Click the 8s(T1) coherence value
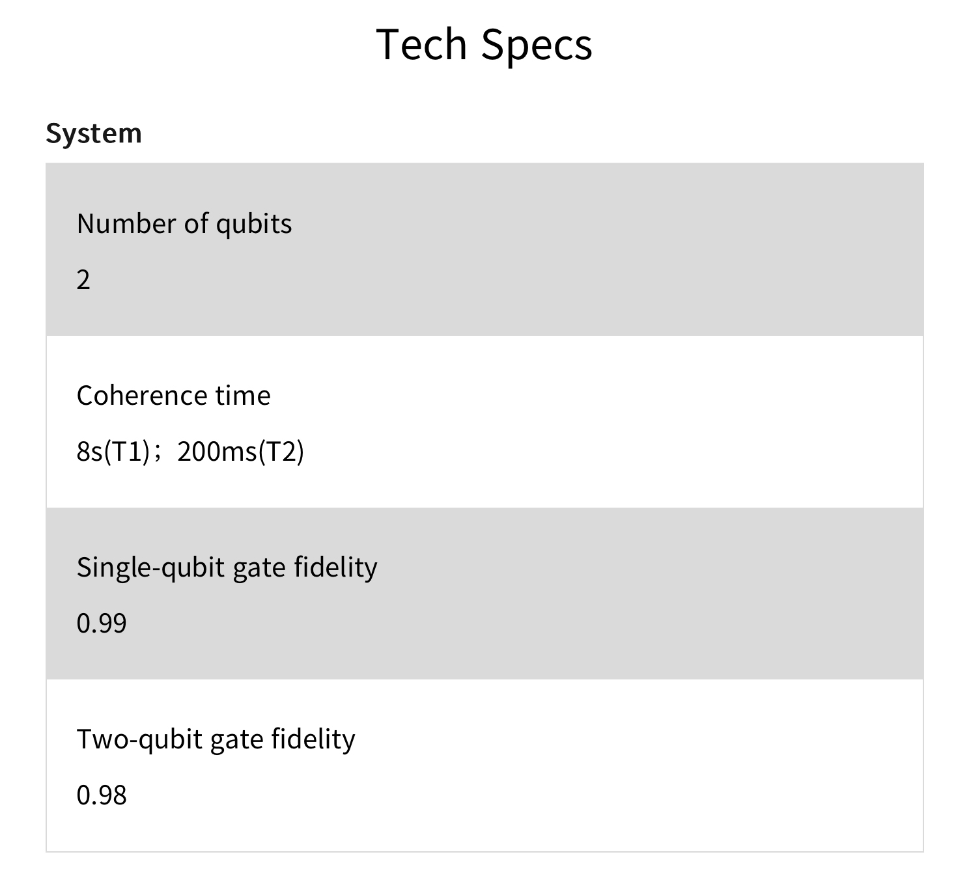969x889 pixels. (113, 452)
